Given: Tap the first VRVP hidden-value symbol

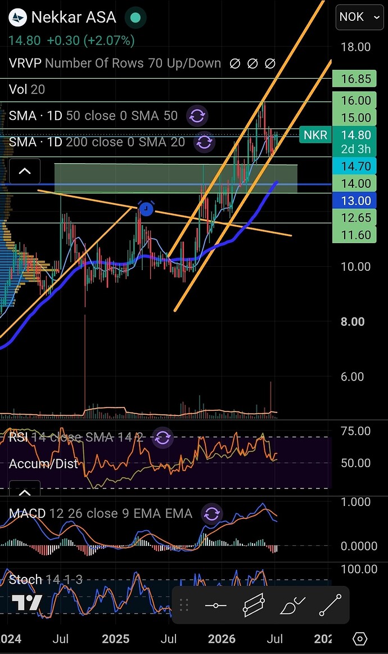Looking at the screenshot, I should [235, 64].
